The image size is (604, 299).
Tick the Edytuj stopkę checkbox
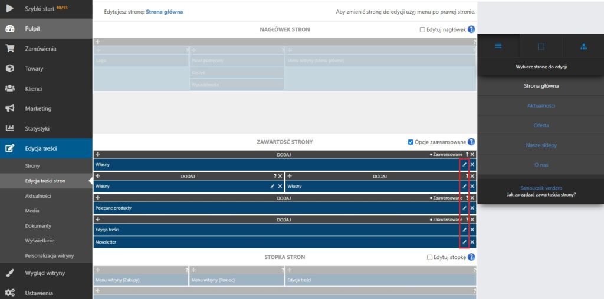429,257
